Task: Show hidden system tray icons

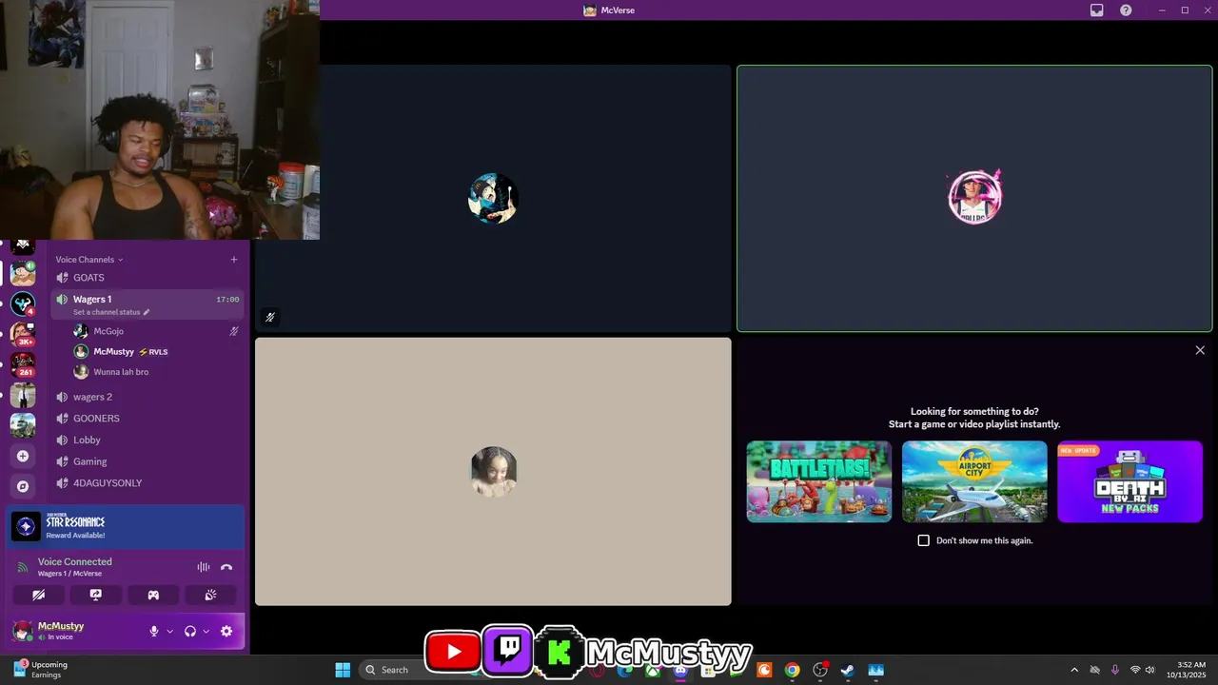Action: [x=1074, y=670]
